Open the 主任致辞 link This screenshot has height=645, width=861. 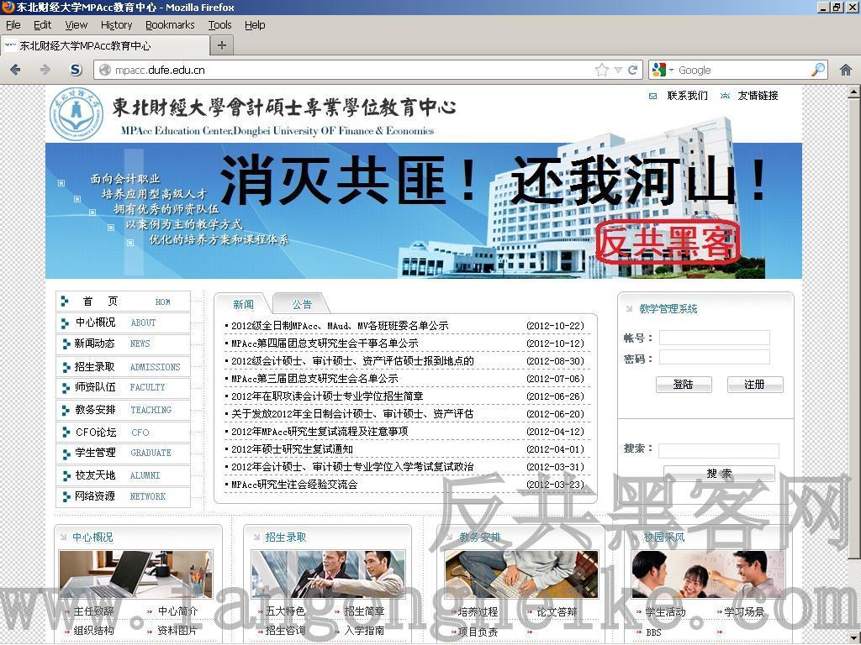[93, 611]
